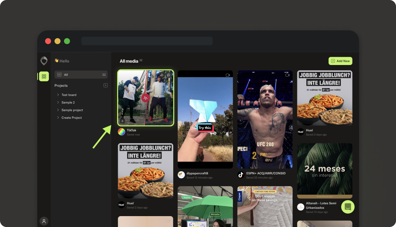This screenshot has width=396, height=227.
Task: Click the plus icon on the TikTok thumbnail
Action: [x=122, y=121]
